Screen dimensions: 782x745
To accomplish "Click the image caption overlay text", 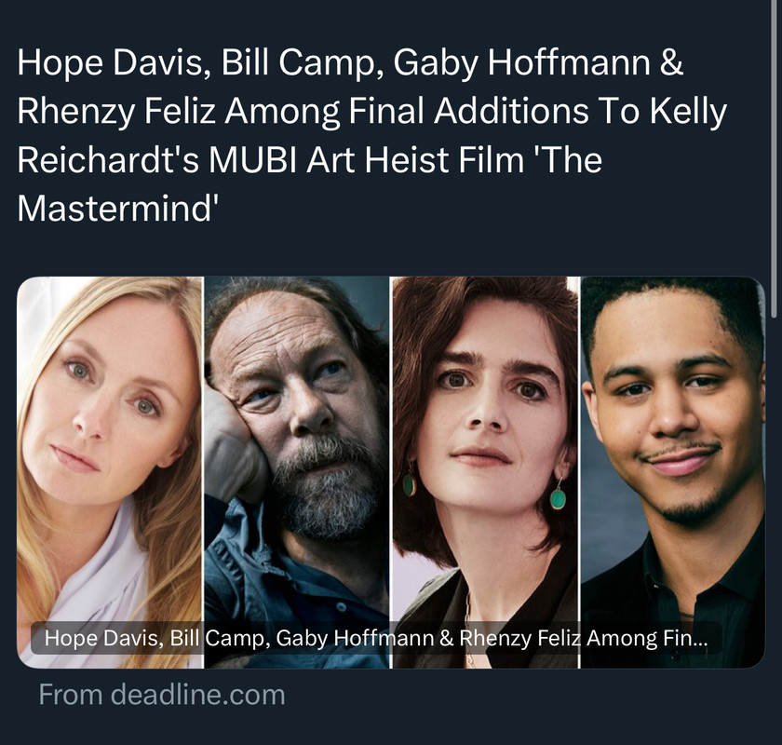I will tap(376, 638).
